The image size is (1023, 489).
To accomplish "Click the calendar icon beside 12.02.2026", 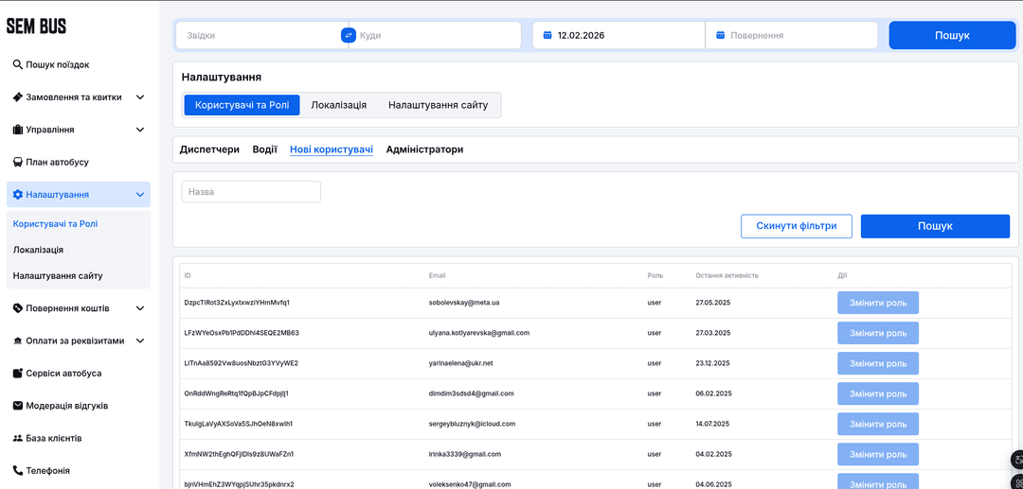I will pos(547,35).
